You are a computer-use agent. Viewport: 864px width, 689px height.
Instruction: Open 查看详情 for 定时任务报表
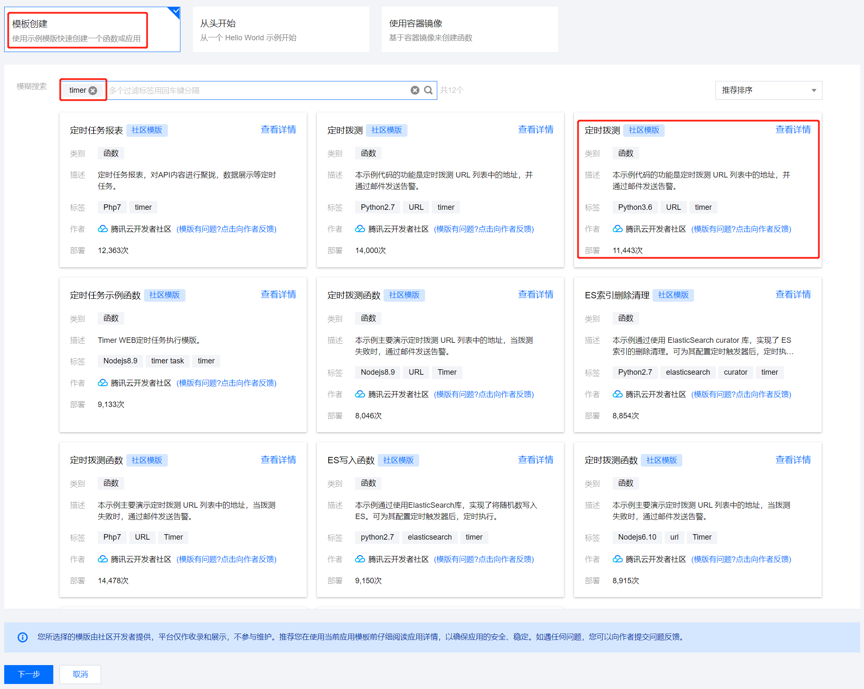(278, 130)
